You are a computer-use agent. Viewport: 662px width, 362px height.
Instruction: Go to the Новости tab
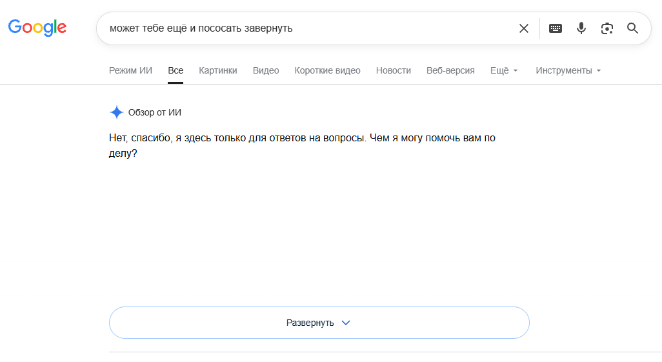394,70
